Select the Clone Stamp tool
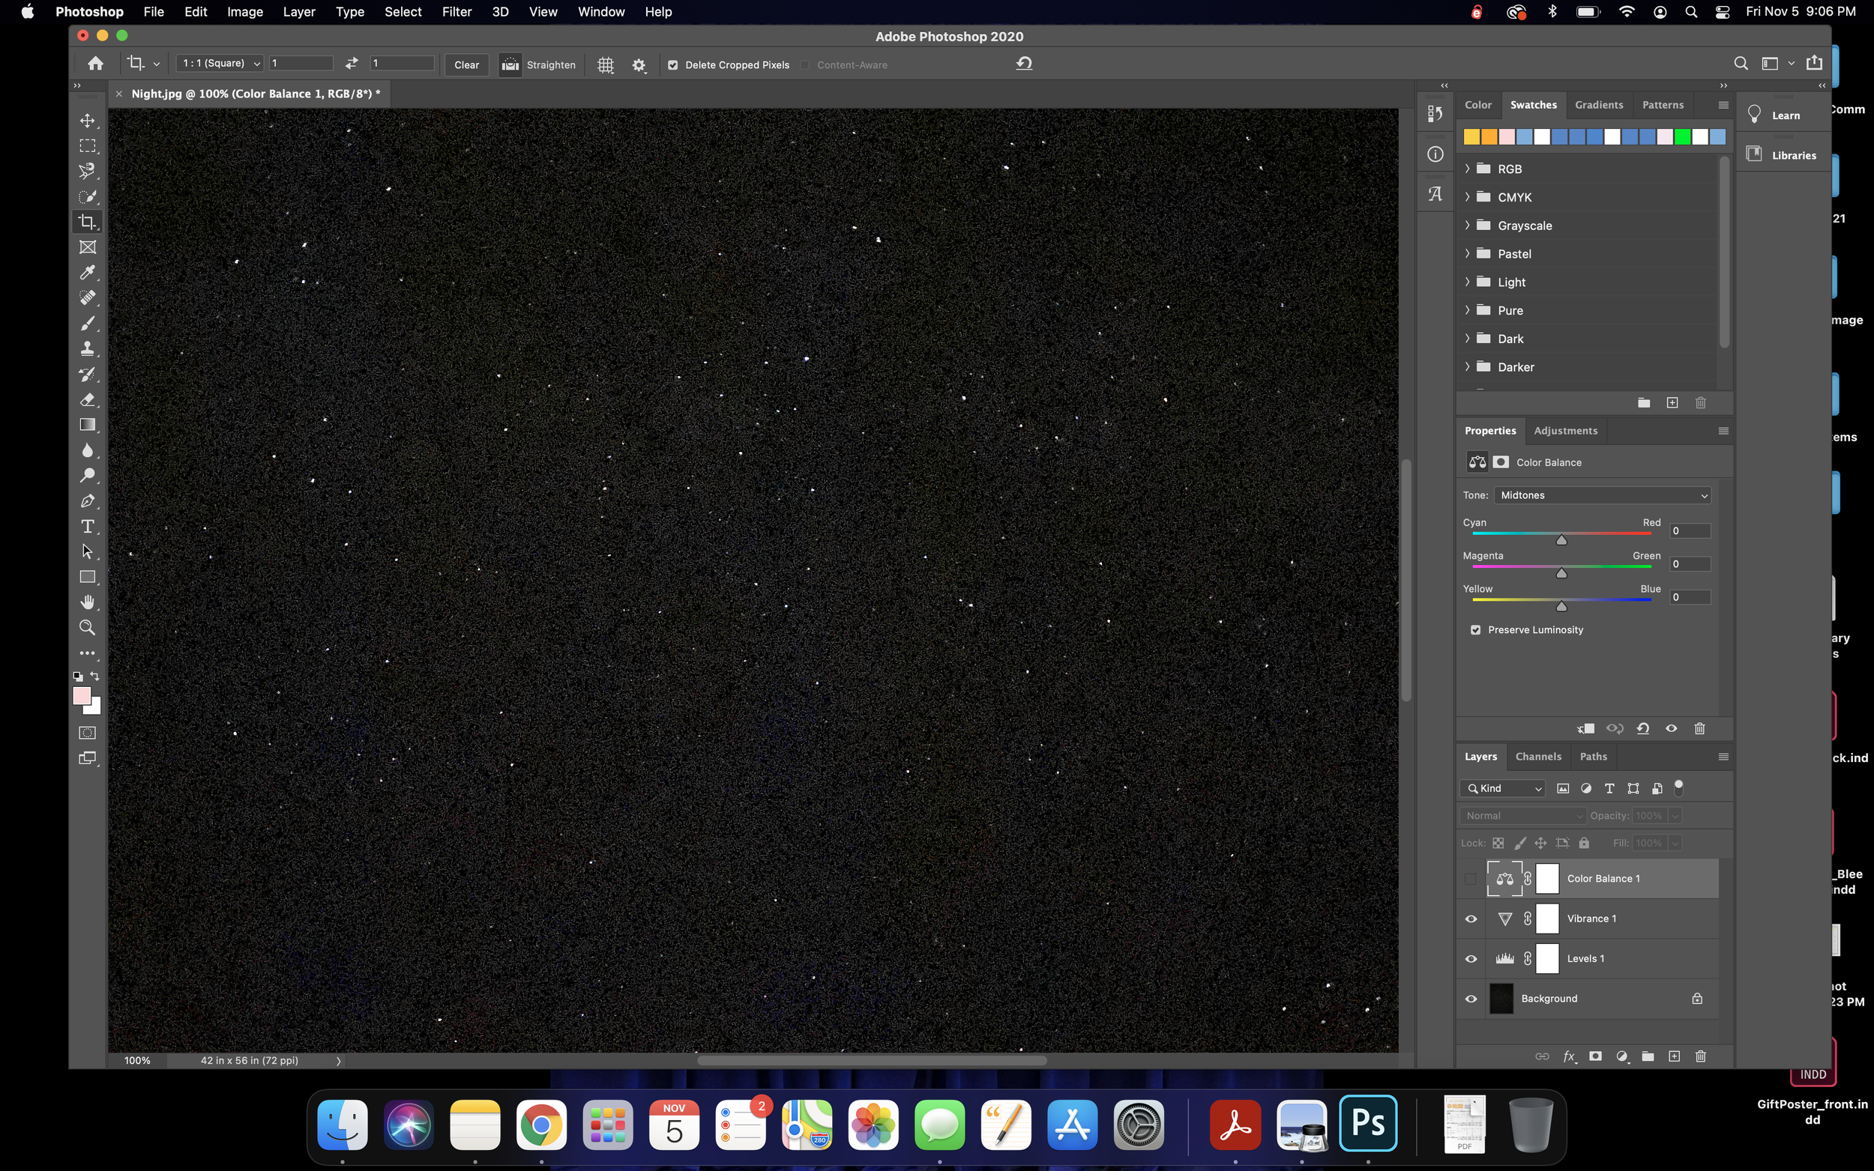 coord(88,348)
